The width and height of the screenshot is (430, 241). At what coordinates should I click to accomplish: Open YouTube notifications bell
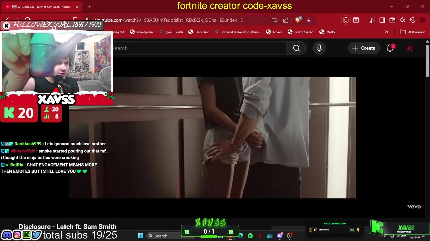(x=390, y=48)
